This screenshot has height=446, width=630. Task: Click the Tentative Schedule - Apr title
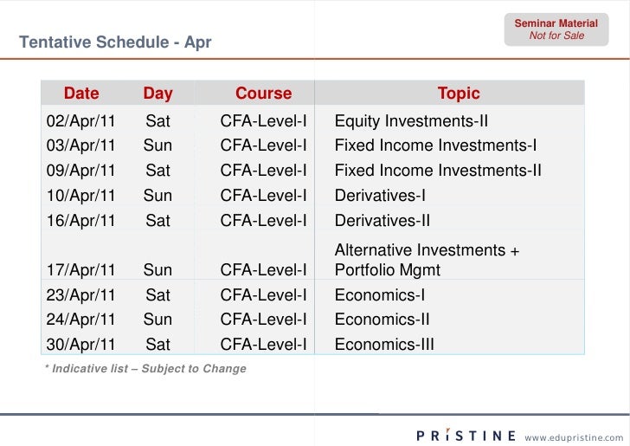pyautogui.click(x=115, y=42)
